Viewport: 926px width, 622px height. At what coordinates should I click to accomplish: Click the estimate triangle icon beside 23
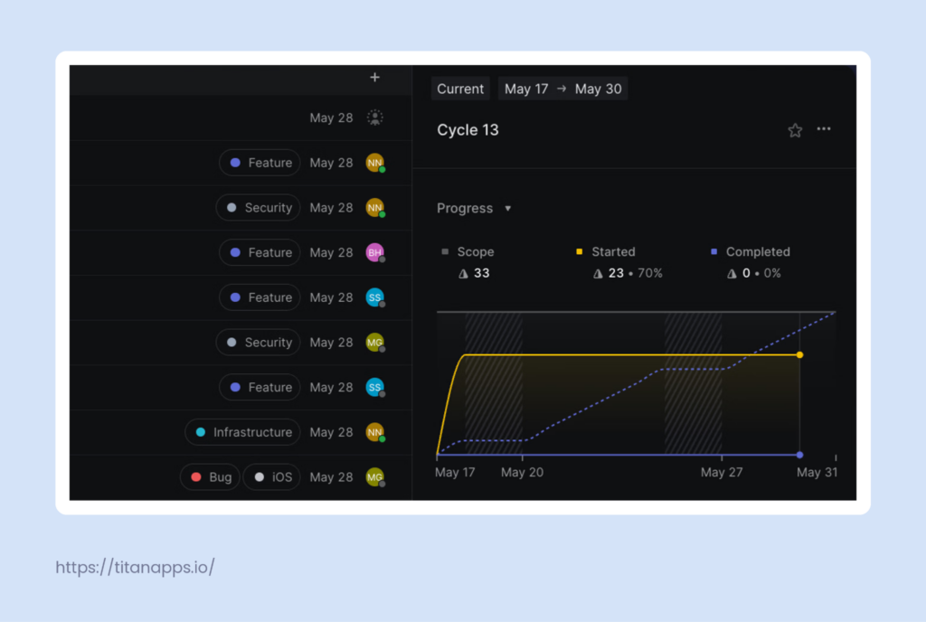point(598,273)
